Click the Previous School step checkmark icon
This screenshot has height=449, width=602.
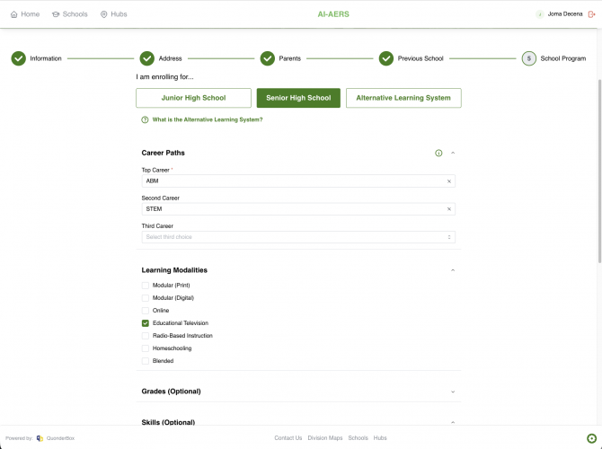tap(386, 58)
